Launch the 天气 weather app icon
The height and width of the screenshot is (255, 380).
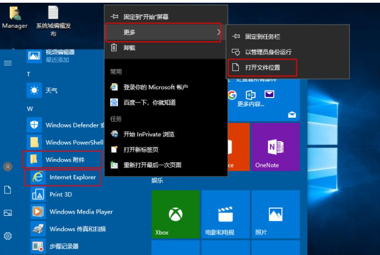(34, 90)
